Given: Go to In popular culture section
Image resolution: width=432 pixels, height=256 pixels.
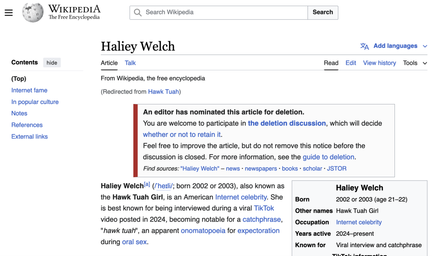Looking at the screenshot, I should (35, 102).
